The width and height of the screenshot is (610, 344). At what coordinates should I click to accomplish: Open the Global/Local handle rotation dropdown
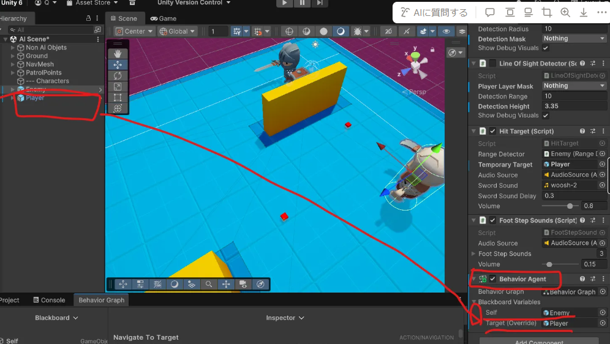(178, 31)
